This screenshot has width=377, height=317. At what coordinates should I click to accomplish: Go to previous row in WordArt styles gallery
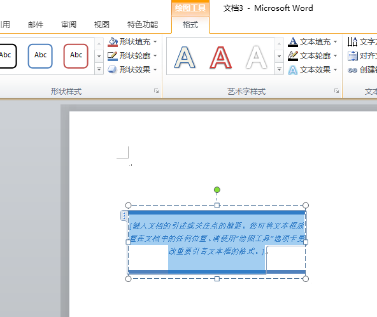279,44
